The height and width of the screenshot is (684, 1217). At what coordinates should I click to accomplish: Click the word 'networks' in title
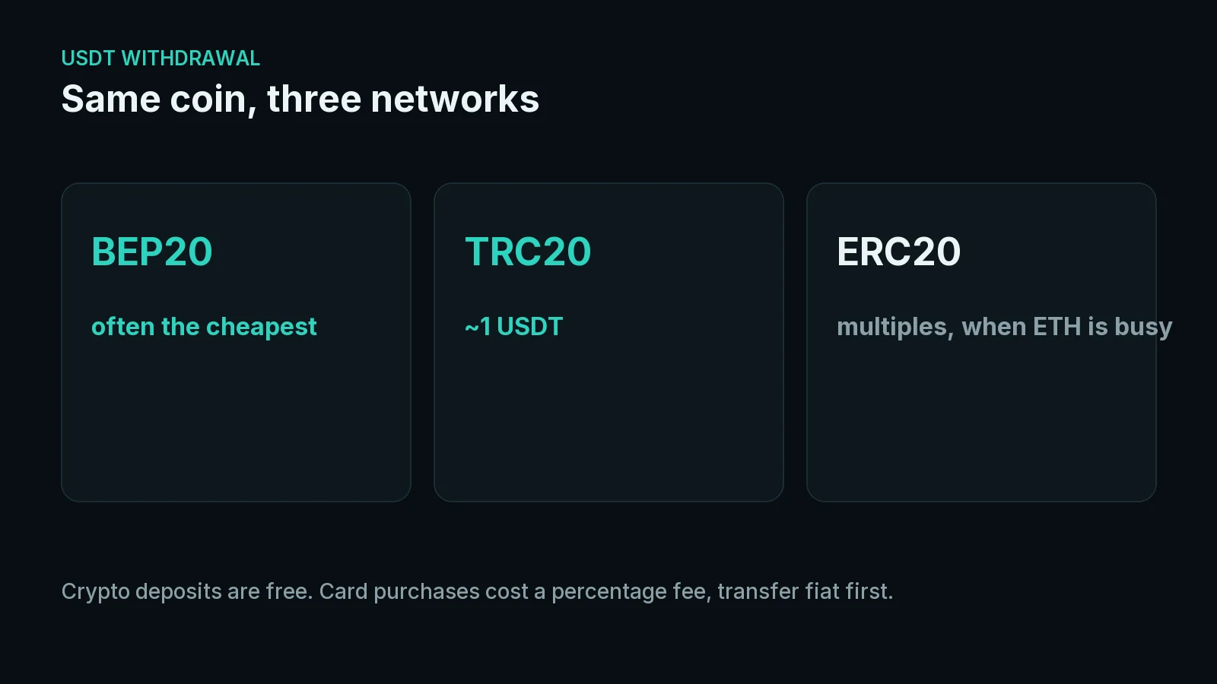455,100
